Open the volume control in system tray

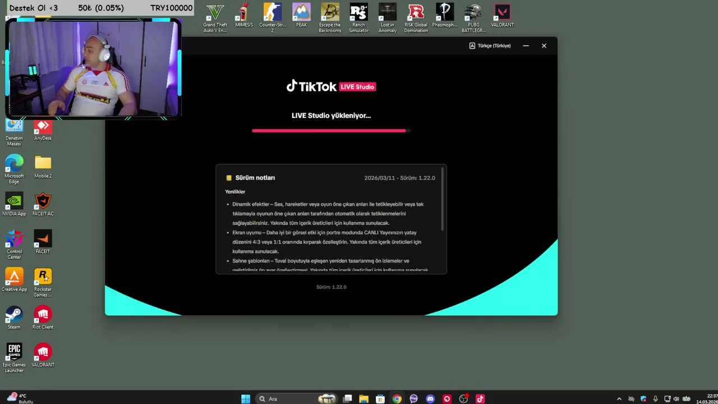click(x=676, y=399)
